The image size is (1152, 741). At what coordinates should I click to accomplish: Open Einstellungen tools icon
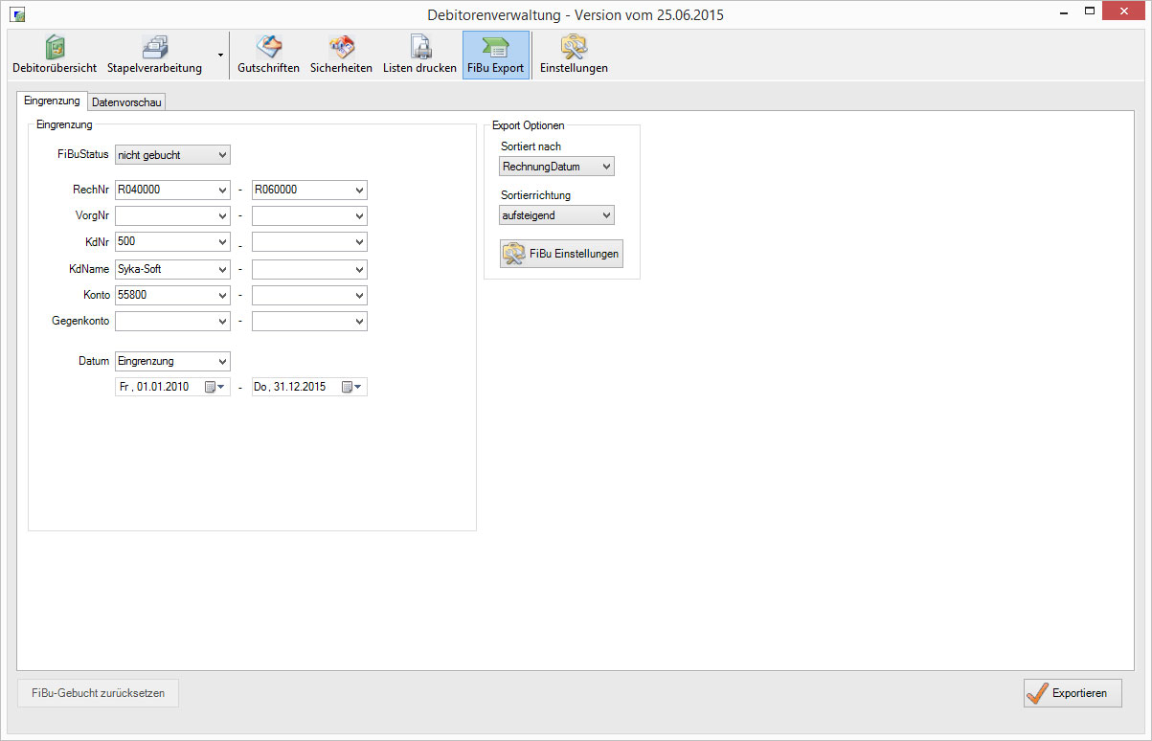(x=574, y=47)
